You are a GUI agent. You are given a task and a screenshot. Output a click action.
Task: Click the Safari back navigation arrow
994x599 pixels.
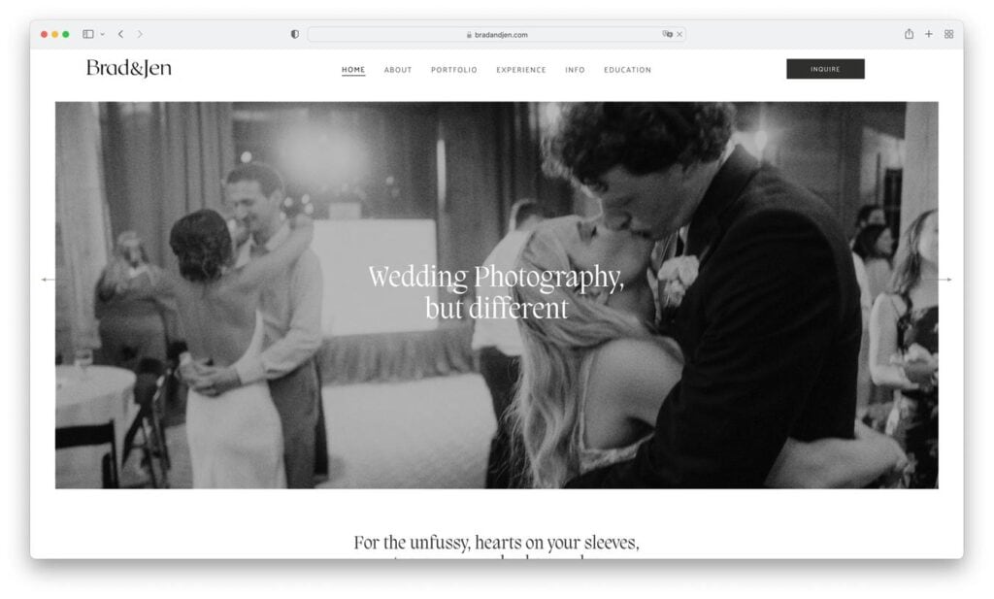[119, 32]
